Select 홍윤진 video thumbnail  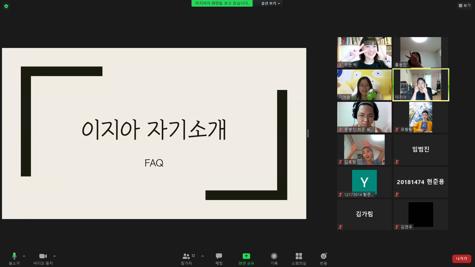click(421, 53)
